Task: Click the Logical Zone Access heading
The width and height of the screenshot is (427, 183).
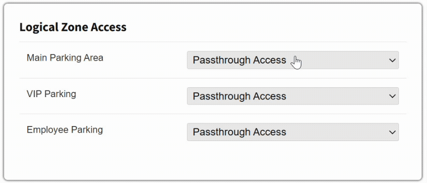Action: coord(73,27)
